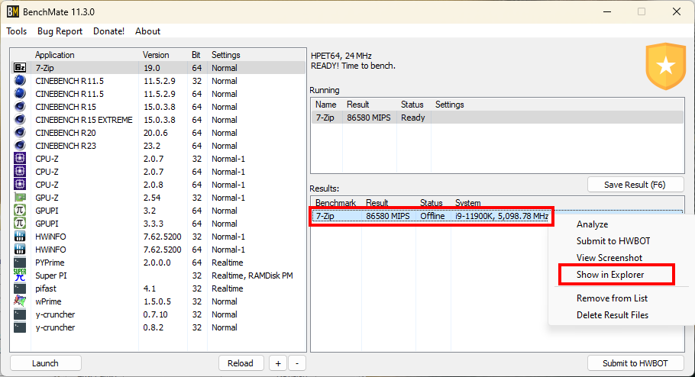Select View Screenshot context menu entry

coord(609,258)
